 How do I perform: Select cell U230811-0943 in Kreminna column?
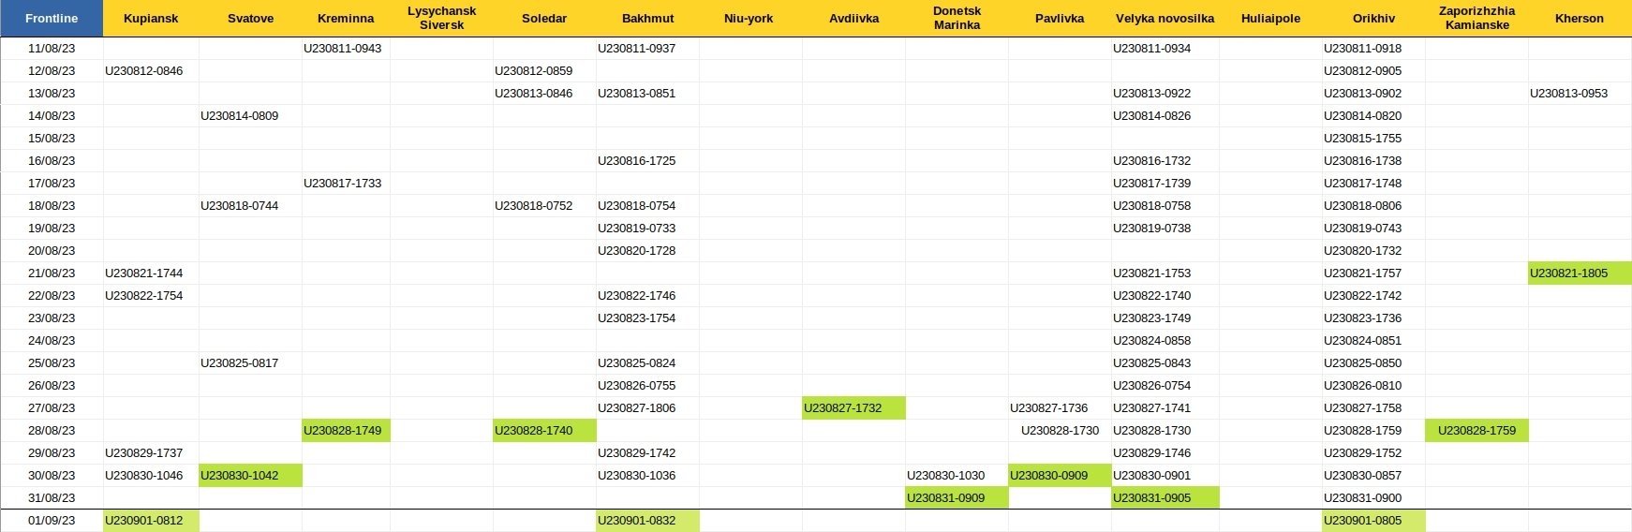click(x=346, y=49)
